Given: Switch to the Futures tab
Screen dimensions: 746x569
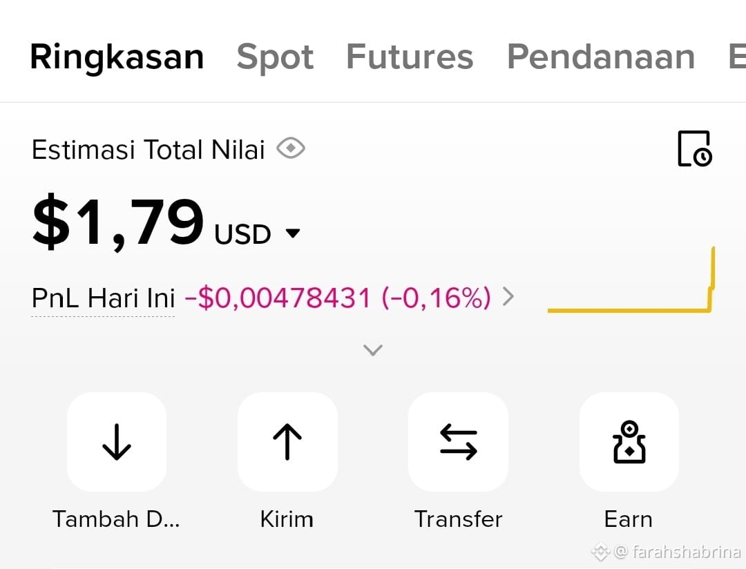Looking at the screenshot, I should click(410, 57).
